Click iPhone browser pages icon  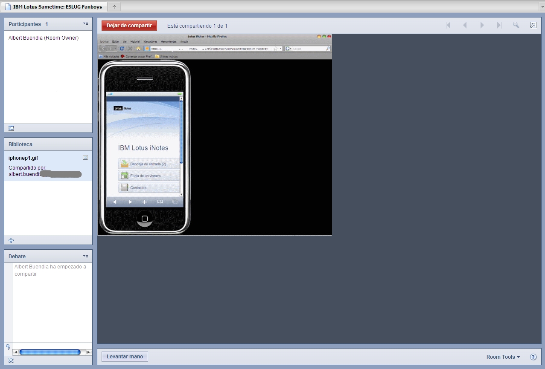point(175,202)
